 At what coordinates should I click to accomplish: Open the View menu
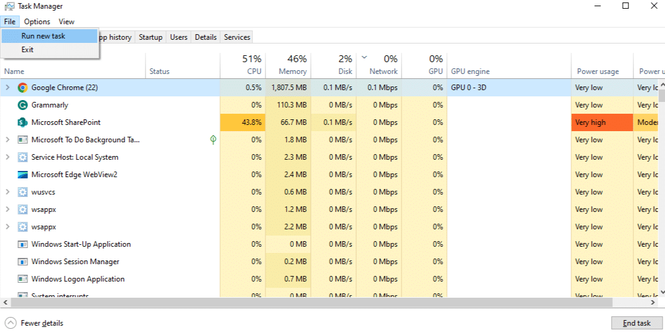[x=66, y=22]
